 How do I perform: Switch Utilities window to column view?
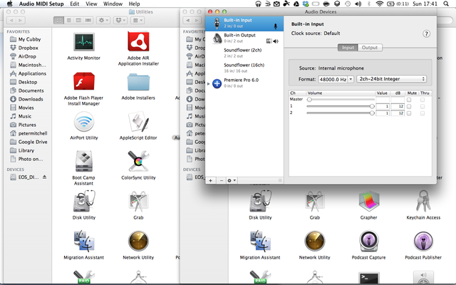coord(78,21)
